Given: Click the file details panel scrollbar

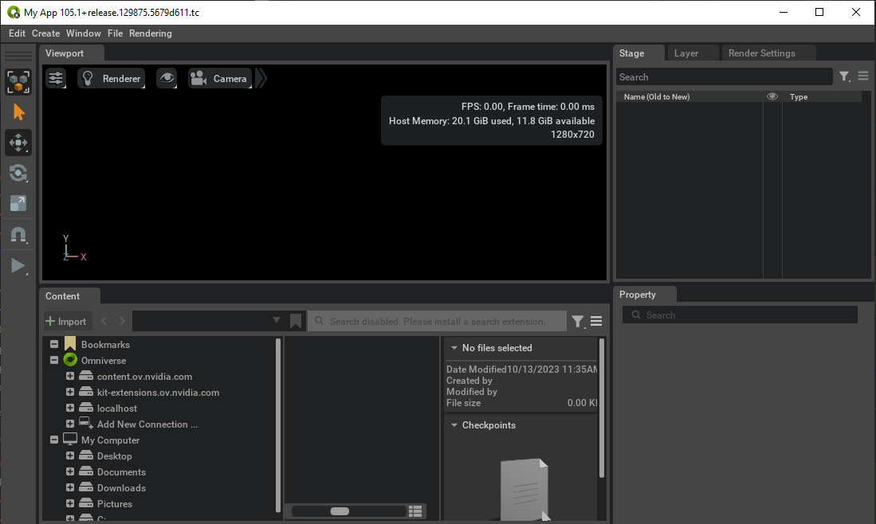Looking at the screenshot, I should (x=602, y=408).
